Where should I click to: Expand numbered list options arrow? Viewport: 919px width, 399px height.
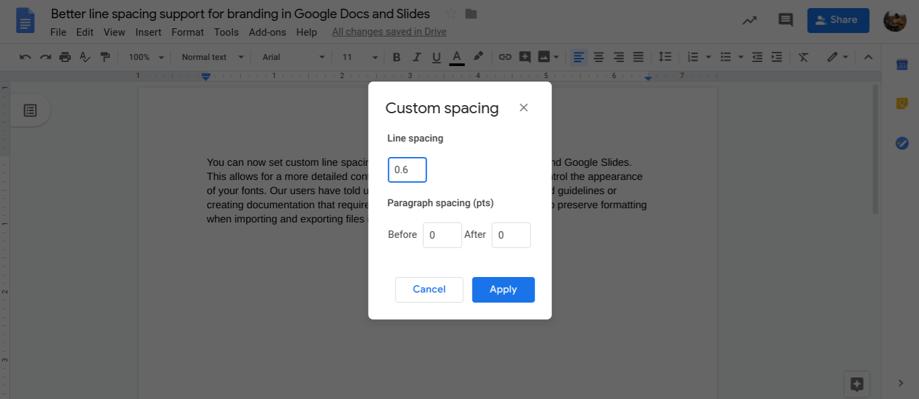point(708,57)
